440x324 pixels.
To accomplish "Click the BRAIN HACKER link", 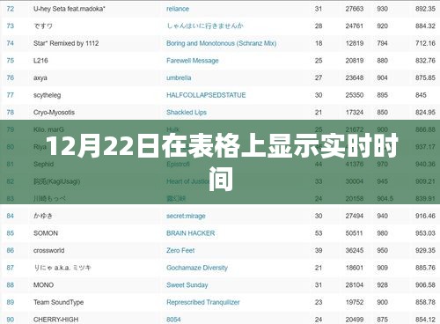I will pos(190,233).
